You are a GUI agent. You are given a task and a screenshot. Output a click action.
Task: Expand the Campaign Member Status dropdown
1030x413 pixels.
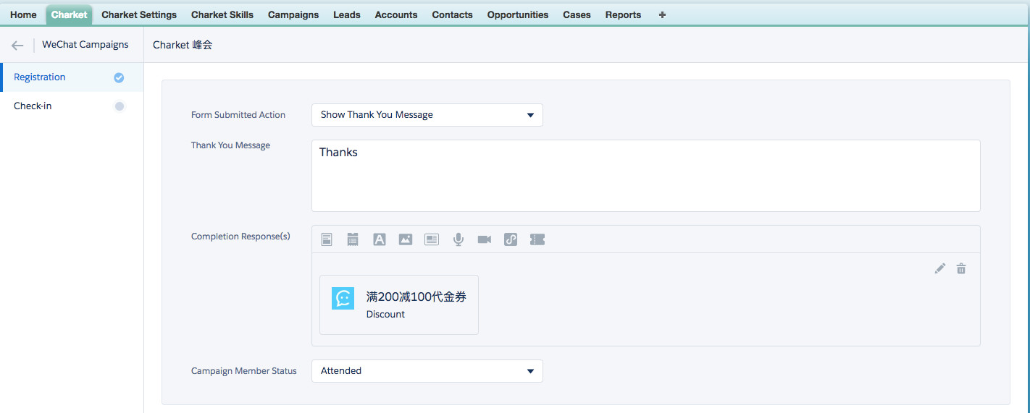pyautogui.click(x=427, y=371)
